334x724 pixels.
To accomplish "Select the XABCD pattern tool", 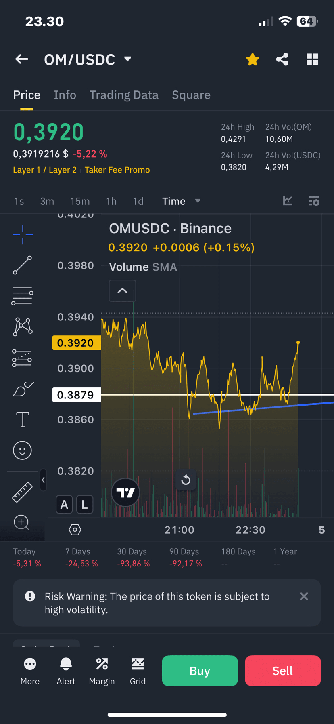I will click(23, 326).
